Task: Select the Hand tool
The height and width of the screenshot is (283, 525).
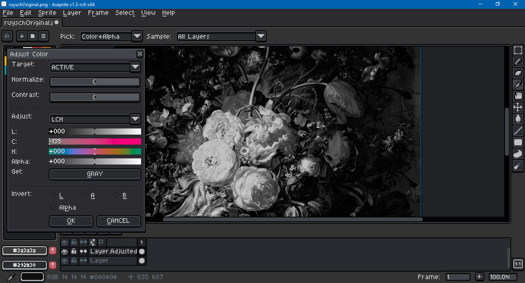Action: tap(518, 96)
